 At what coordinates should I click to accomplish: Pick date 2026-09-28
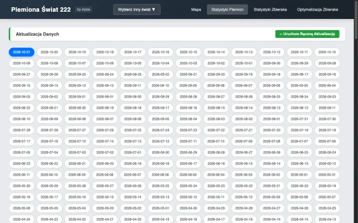327,63
